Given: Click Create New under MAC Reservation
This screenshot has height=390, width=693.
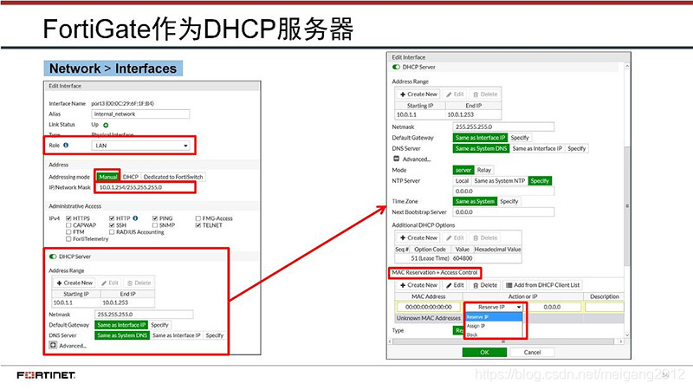Looking at the screenshot, I should pos(418,285).
